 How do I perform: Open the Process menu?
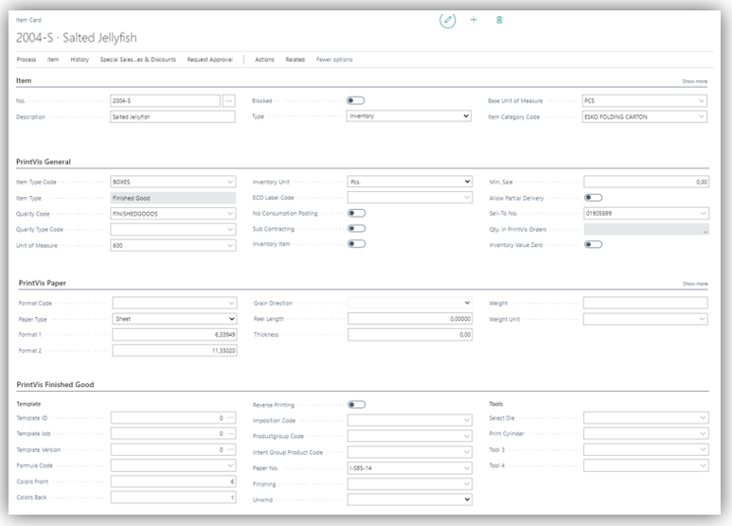tap(27, 60)
